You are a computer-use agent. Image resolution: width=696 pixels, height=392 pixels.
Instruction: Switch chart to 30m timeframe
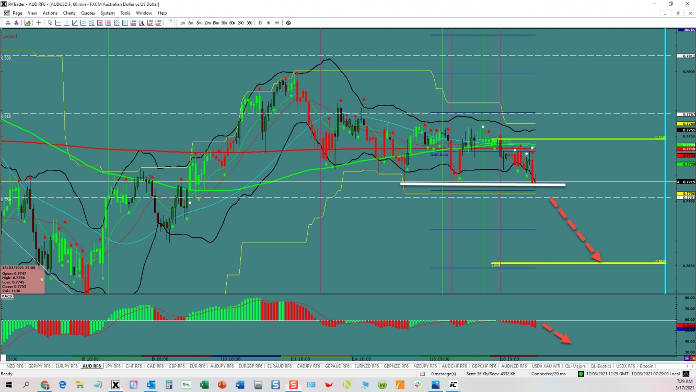224,23
